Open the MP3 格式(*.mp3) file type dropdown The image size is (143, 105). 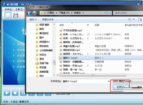click(128, 81)
